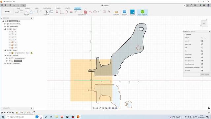This screenshot has width=211, height=119.
Task: Toggle the Show Points checkbox
Action: tap(202, 58)
